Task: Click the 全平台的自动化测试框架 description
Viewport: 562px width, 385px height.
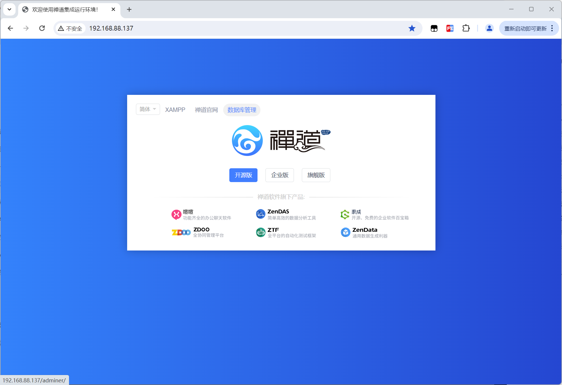Action: [x=292, y=236]
